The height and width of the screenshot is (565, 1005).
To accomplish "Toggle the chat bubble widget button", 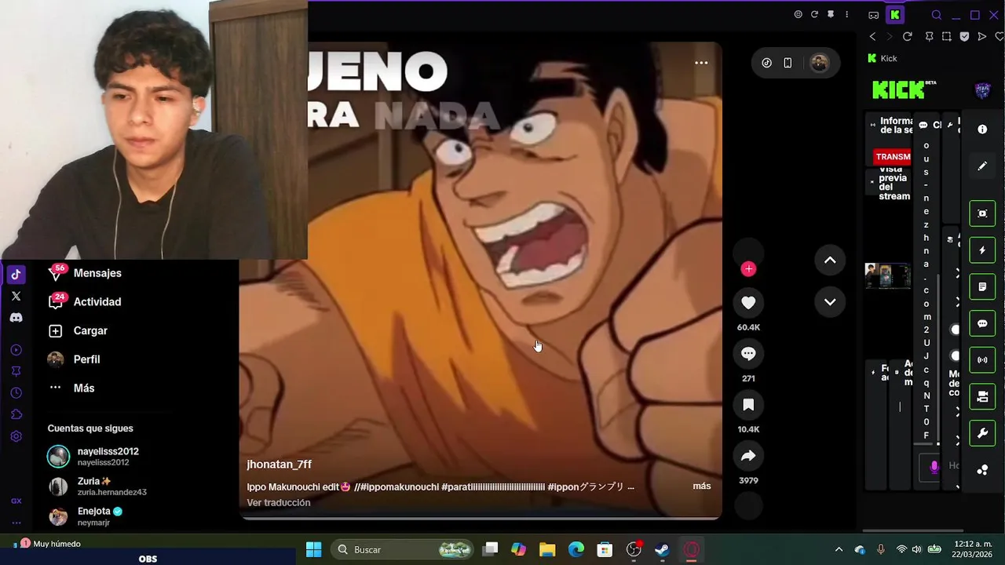I will click(982, 323).
